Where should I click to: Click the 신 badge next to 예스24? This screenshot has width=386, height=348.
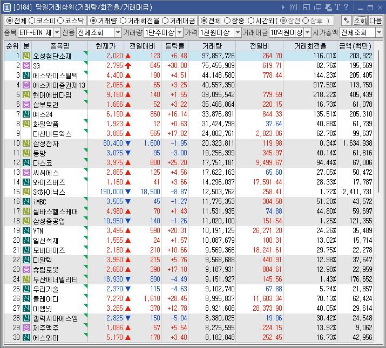point(26,114)
